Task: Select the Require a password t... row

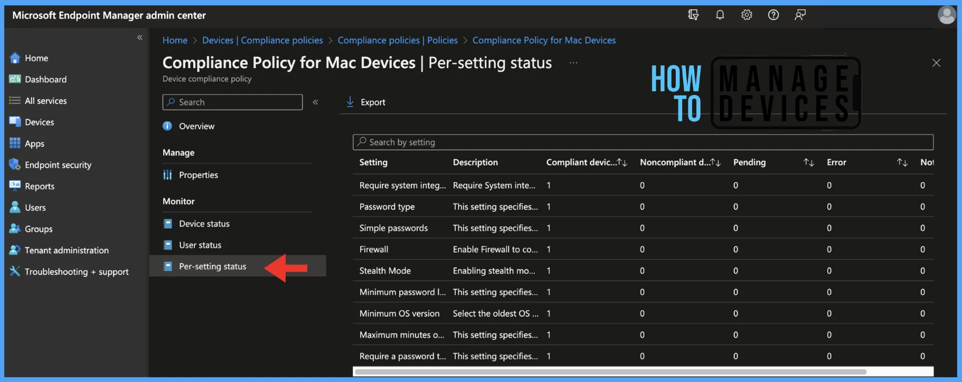Action: tap(643, 356)
